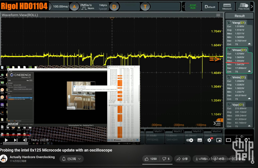Collapse the Vmin(C1) block using its up arrow

click(249, 99)
